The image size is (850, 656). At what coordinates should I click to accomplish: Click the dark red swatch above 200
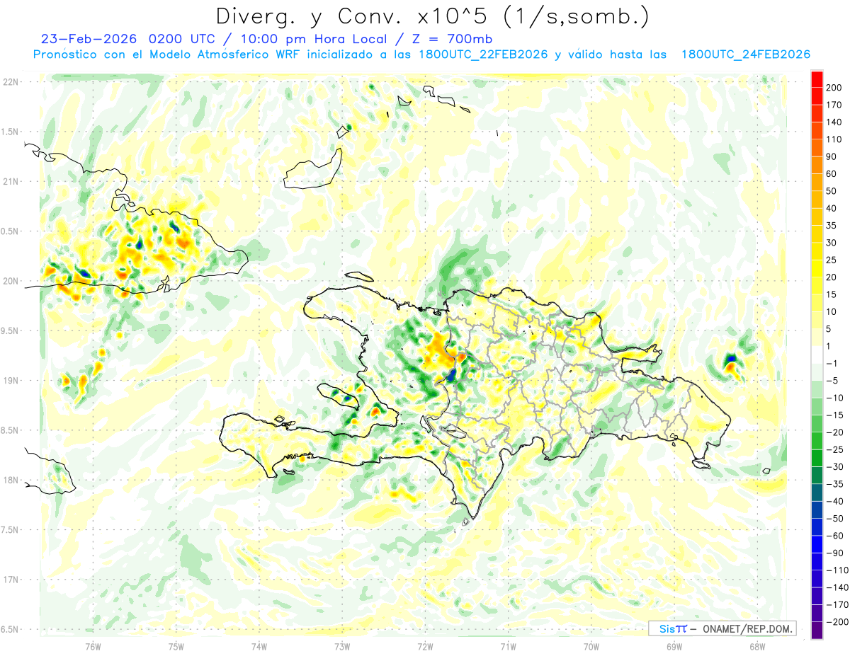pos(817,79)
